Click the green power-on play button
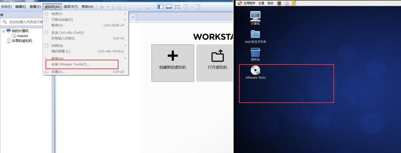This screenshot has width=401, height=153. pos(102,7)
